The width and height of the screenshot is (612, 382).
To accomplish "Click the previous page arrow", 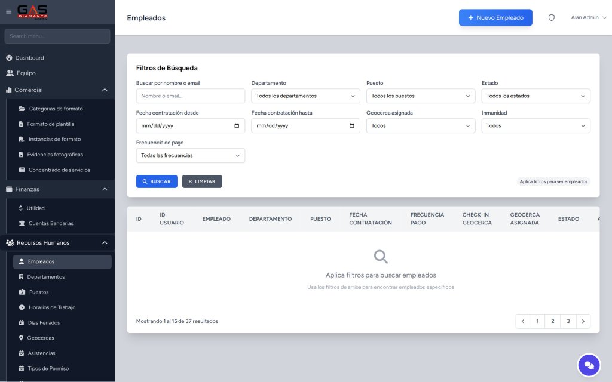I will point(523,321).
